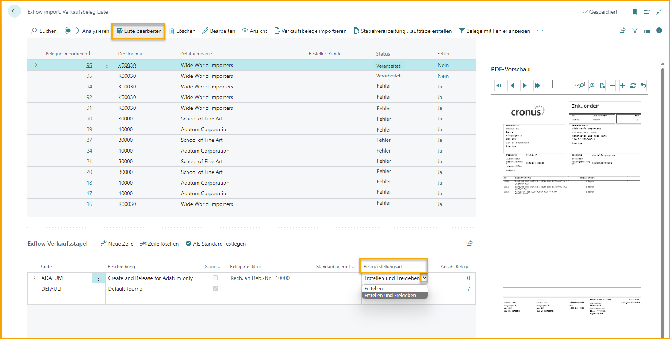Click Belege mit Fehler anzeigen
This screenshot has height=339, width=670.
494,31
